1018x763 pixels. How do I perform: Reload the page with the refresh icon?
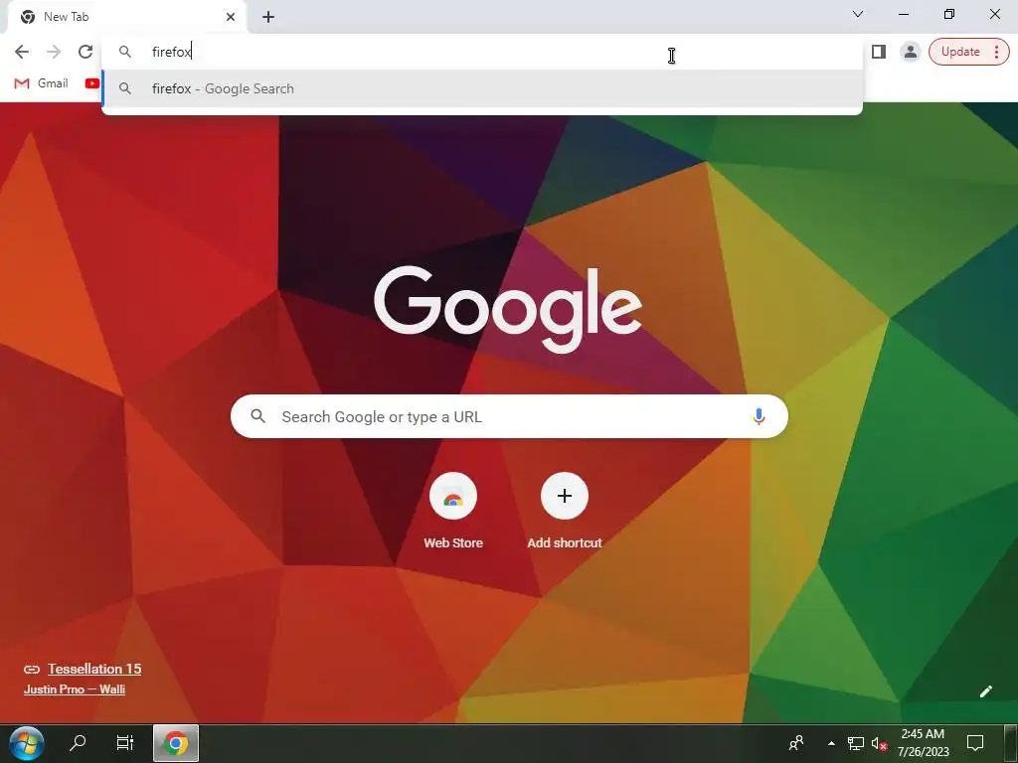(85, 52)
